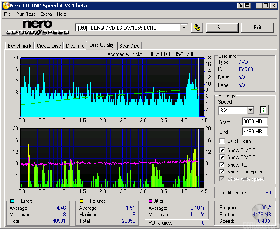Disable Show read speed option
This screenshot has height=229, width=280.
coord(222,172)
